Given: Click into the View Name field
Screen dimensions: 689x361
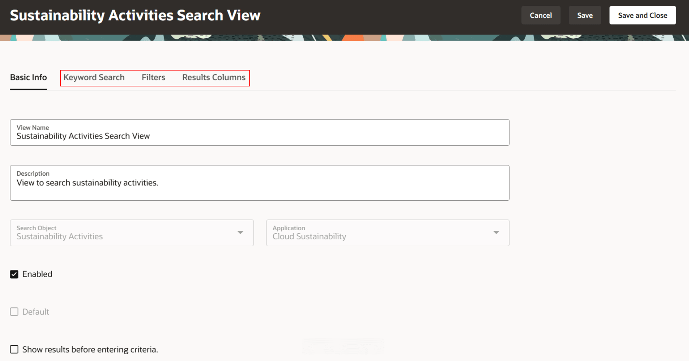Looking at the screenshot, I should click(x=259, y=136).
